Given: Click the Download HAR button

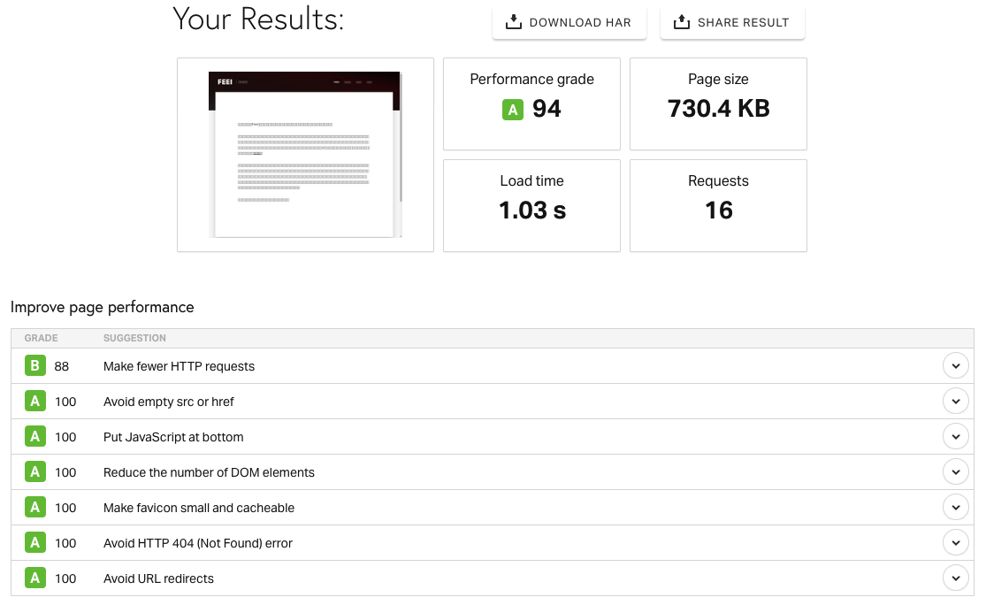Looking at the screenshot, I should [569, 23].
